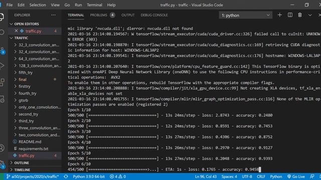Click the Go Live status button
Image resolution: width=321 pixels, height=180 pixels.
point(296,176)
